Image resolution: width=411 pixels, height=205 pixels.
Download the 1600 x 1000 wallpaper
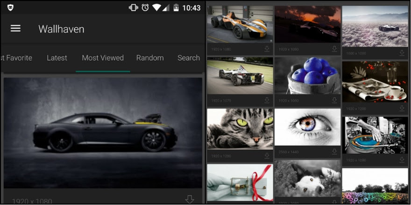(x=402, y=53)
